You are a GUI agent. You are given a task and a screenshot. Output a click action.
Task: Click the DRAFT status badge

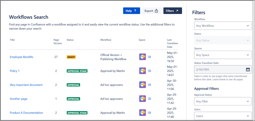(71, 57)
